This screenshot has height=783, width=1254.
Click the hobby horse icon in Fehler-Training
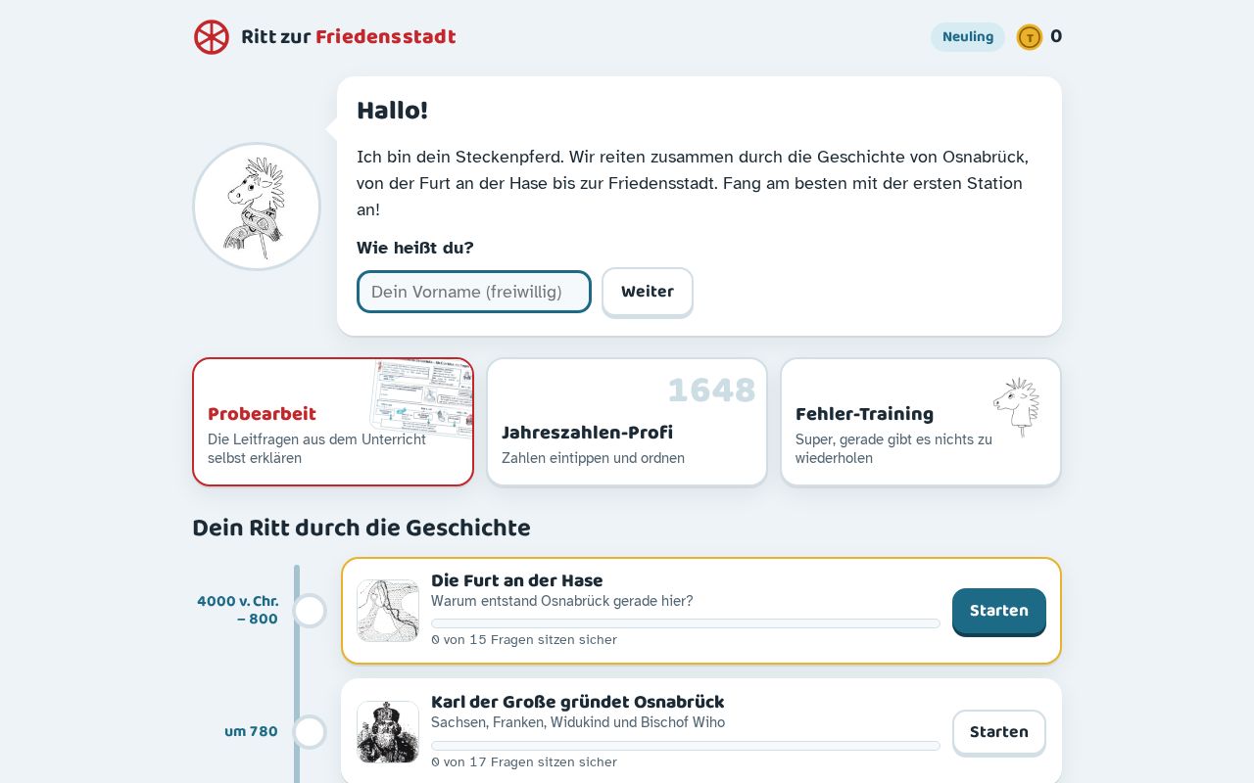click(x=1018, y=406)
